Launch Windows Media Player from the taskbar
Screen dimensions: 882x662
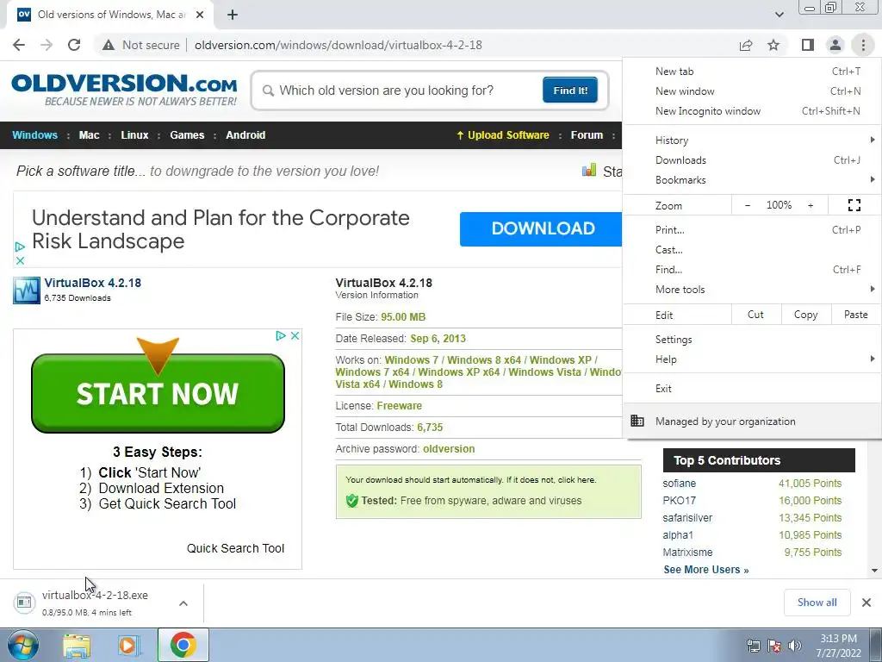point(128,646)
